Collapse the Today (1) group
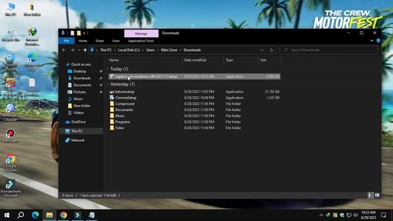The image size is (393, 221). [108, 69]
